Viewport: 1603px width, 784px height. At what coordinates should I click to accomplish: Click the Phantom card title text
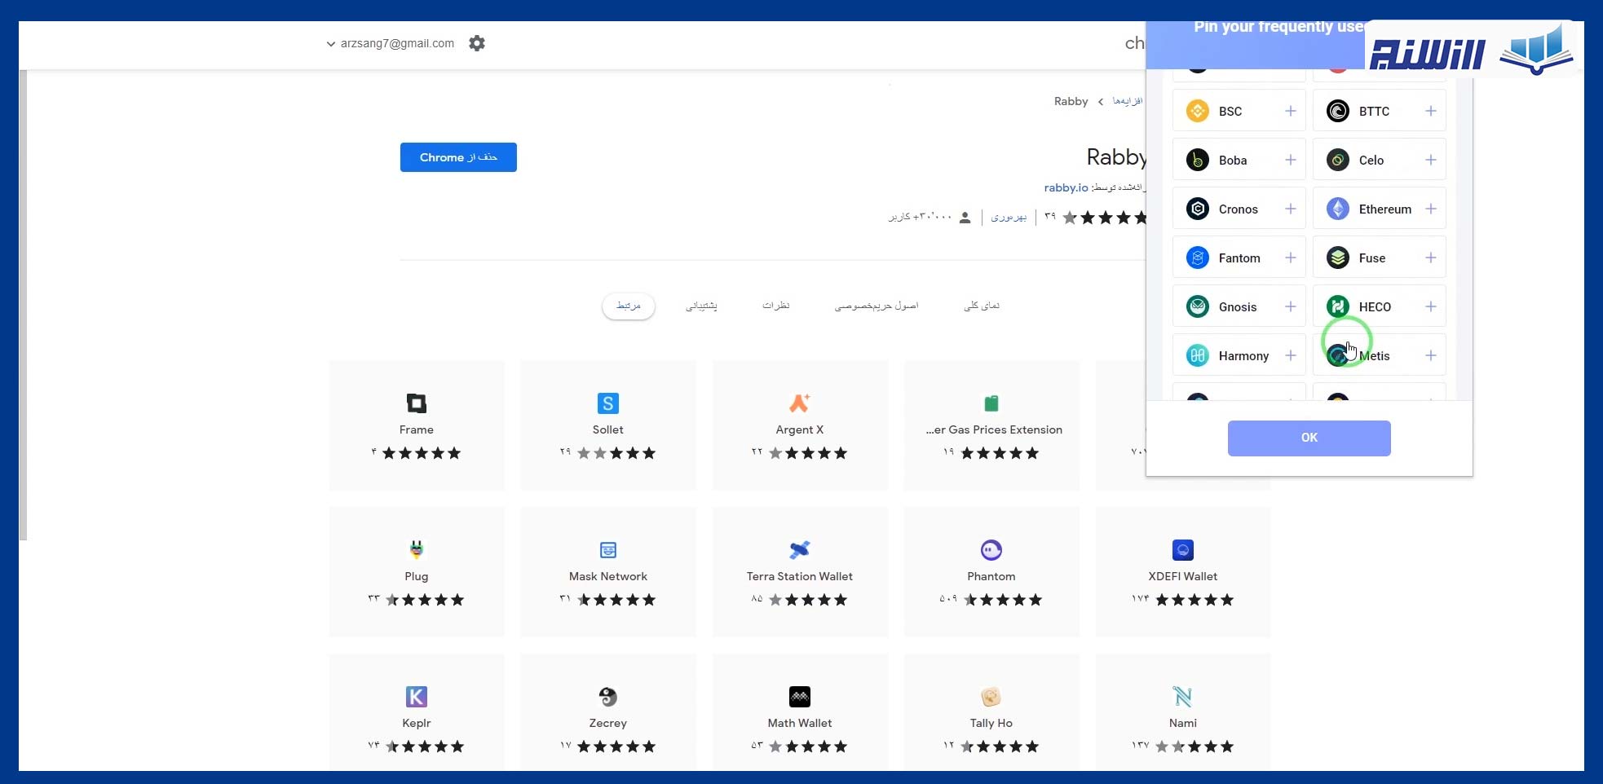[x=991, y=576]
